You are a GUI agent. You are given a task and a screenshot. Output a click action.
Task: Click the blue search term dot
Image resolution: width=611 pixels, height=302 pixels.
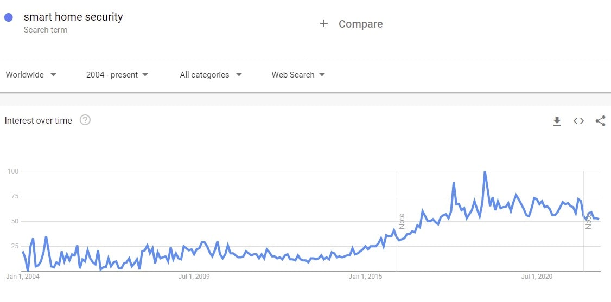(9, 17)
